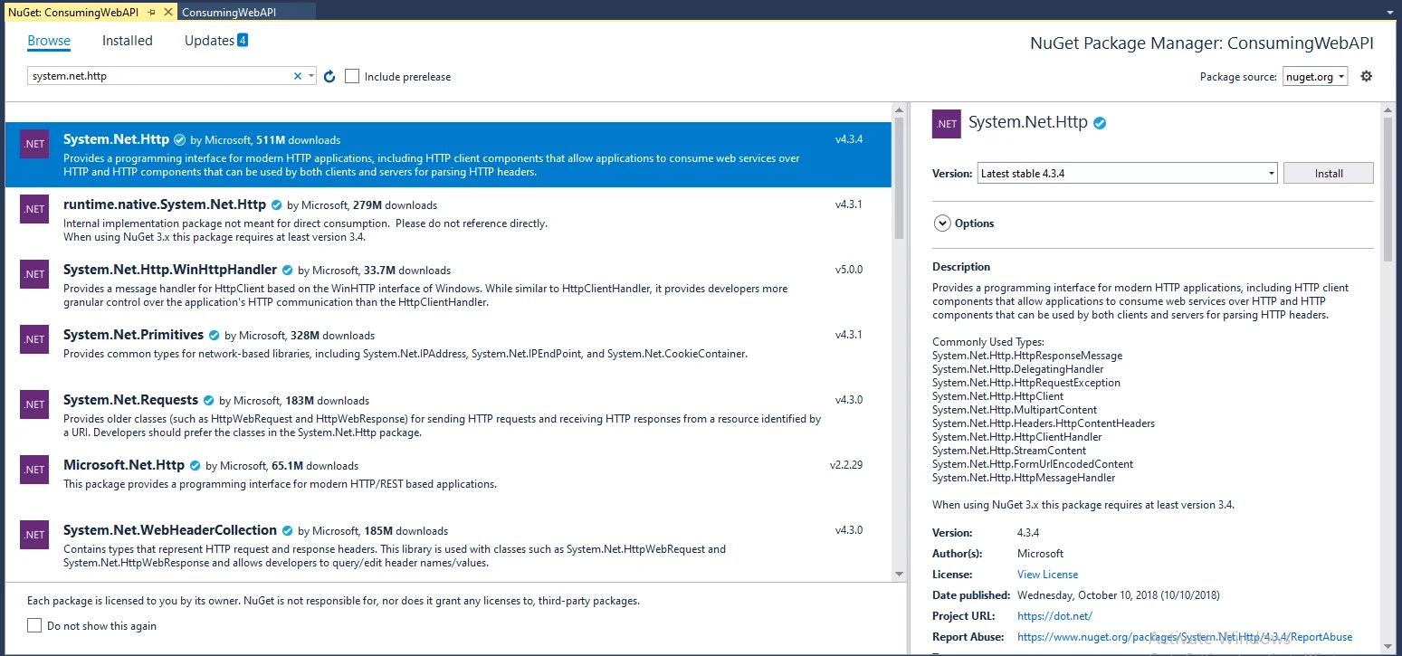Open the search box history dropdown arrow
This screenshot has height=656, width=1402.
pos(311,77)
